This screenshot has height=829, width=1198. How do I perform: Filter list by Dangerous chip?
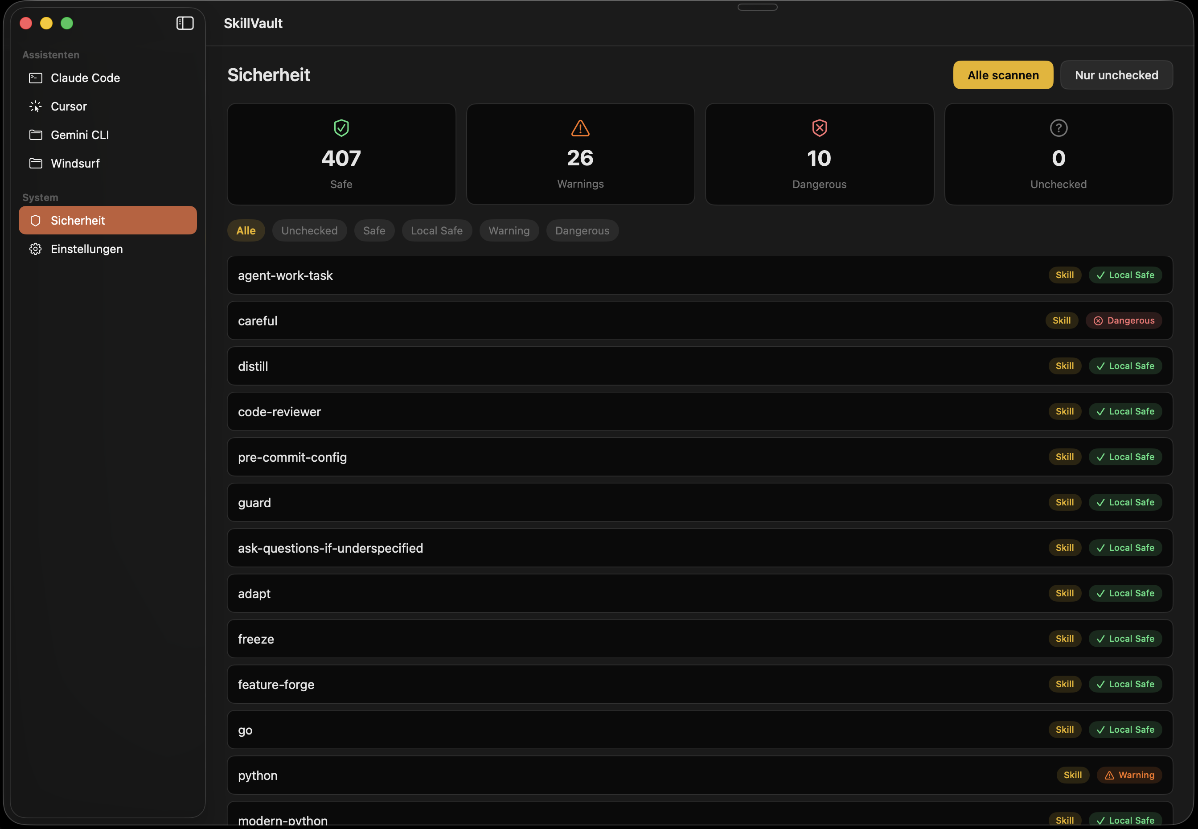point(582,230)
